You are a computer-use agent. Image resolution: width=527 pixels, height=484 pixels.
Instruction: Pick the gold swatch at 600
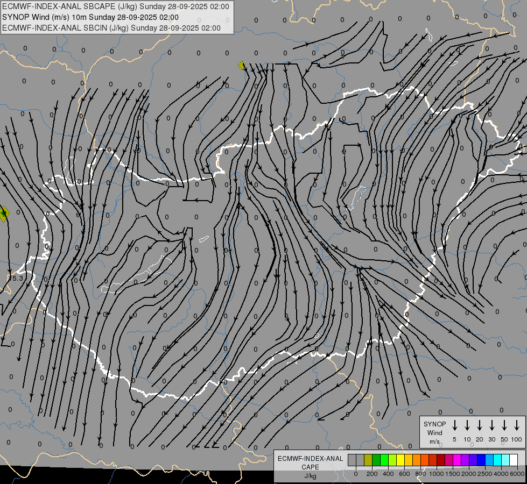click(409, 460)
